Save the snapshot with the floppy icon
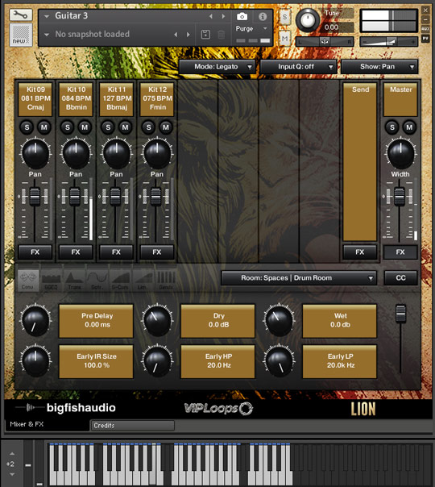 pyautogui.click(x=205, y=34)
